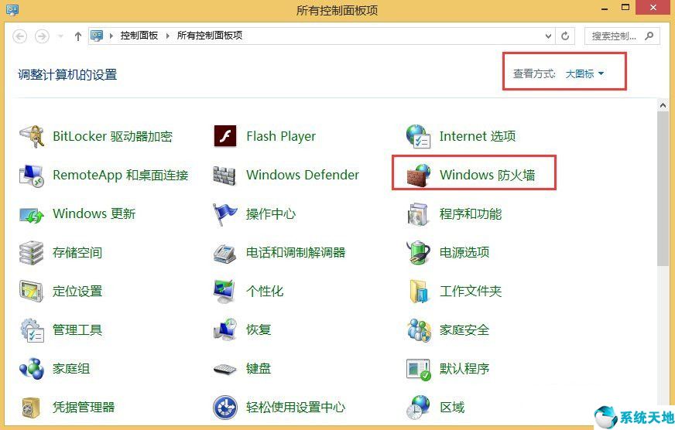Open the RemoteApp 和桌面连接 link

pos(121,175)
